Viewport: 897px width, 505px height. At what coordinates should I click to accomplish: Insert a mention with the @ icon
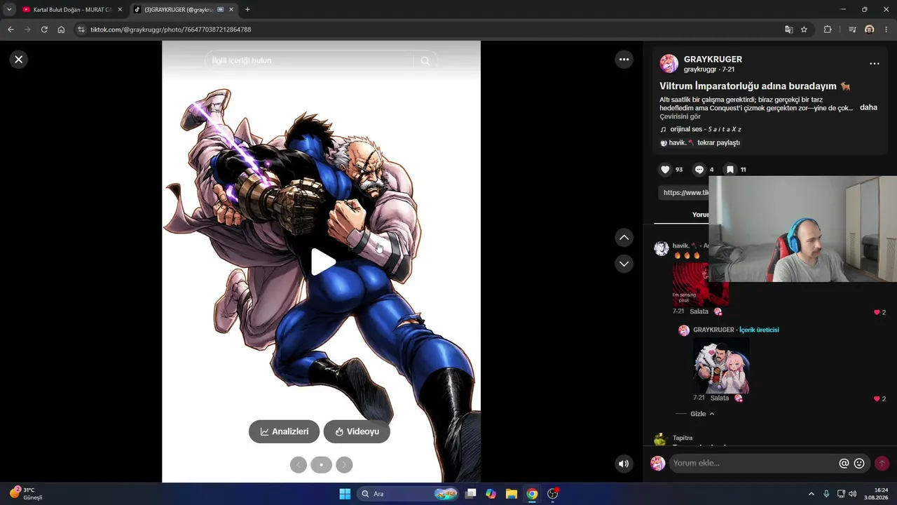(x=844, y=464)
